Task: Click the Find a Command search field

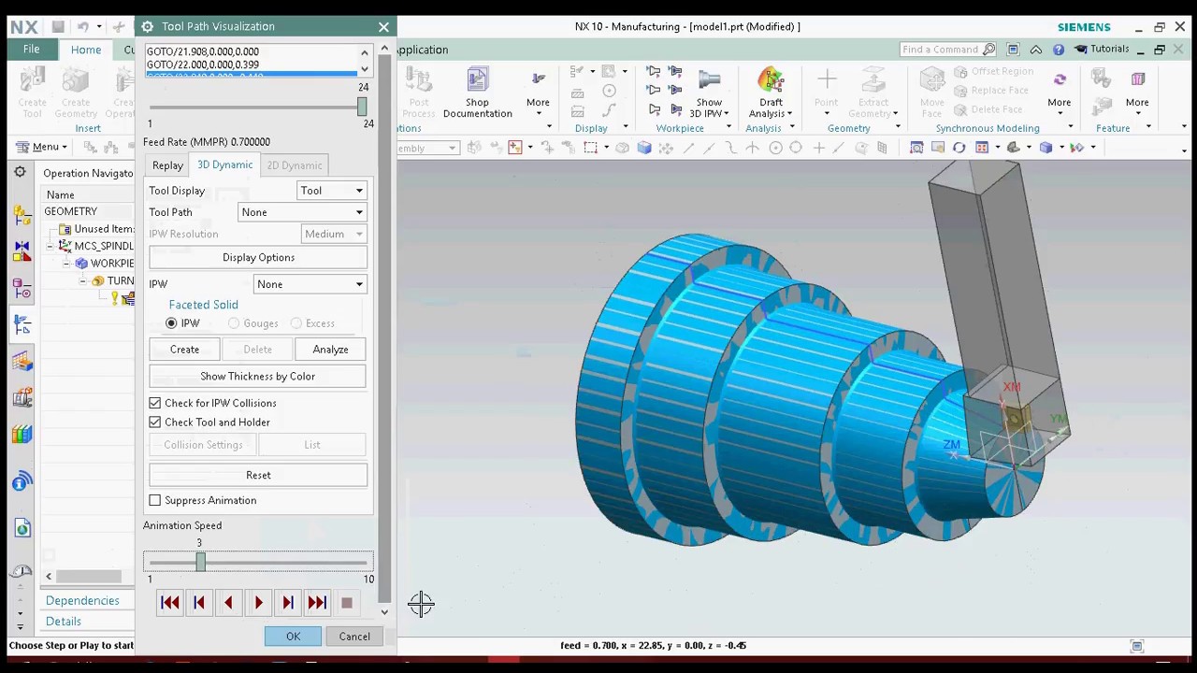Action: coord(945,50)
